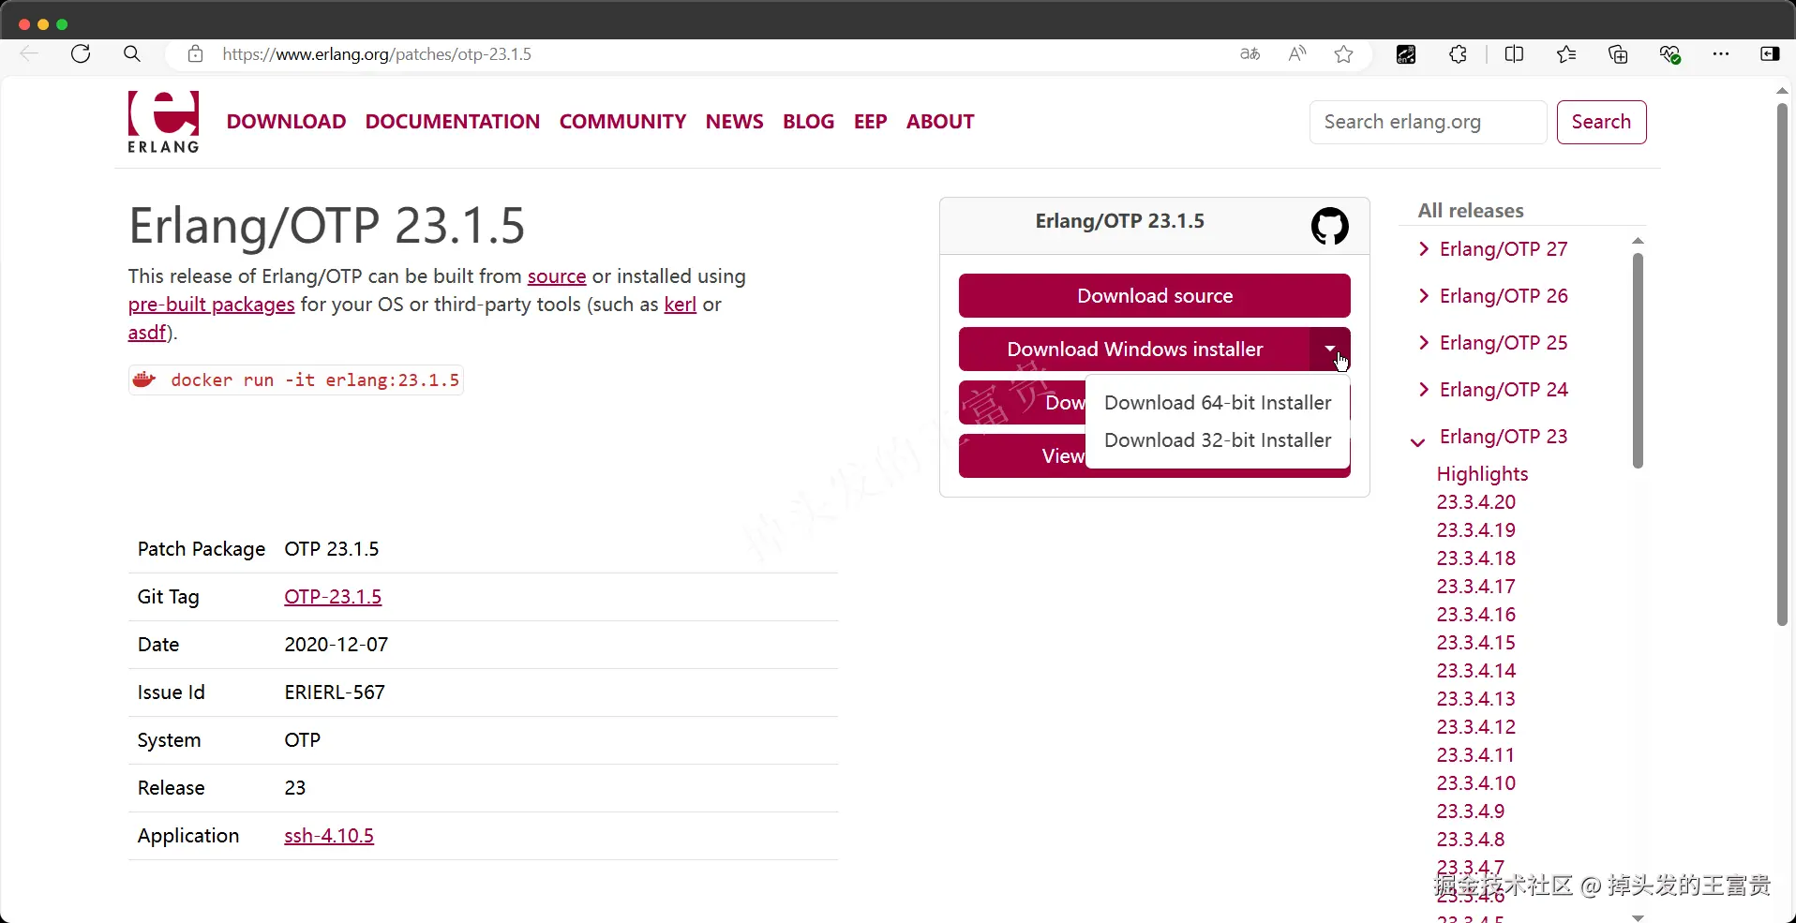Image resolution: width=1796 pixels, height=923 pixels.
Task: Open the OTP-23.1.5 git tag link
Action: click(333, 597)
